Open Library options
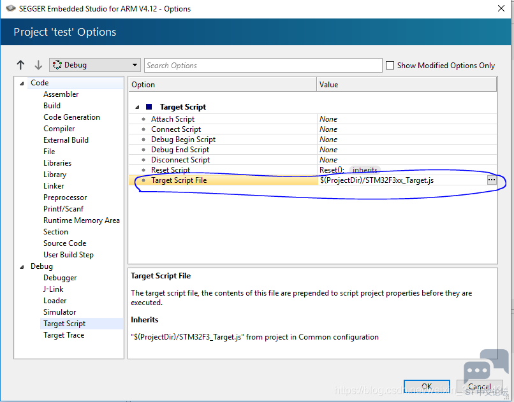This screenshot has height=402, width=514. (x=55, y=175)
